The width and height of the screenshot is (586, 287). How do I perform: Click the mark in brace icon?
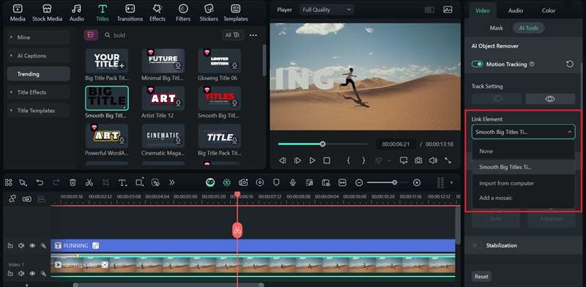tap(349, 160)
